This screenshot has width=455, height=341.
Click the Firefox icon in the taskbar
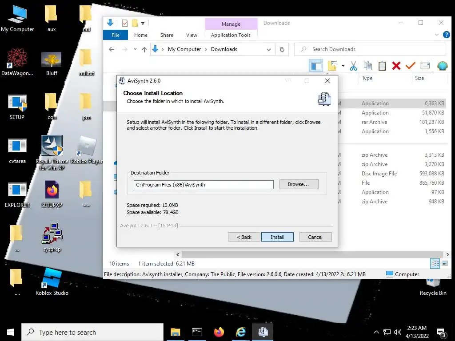tap(219, 332)
